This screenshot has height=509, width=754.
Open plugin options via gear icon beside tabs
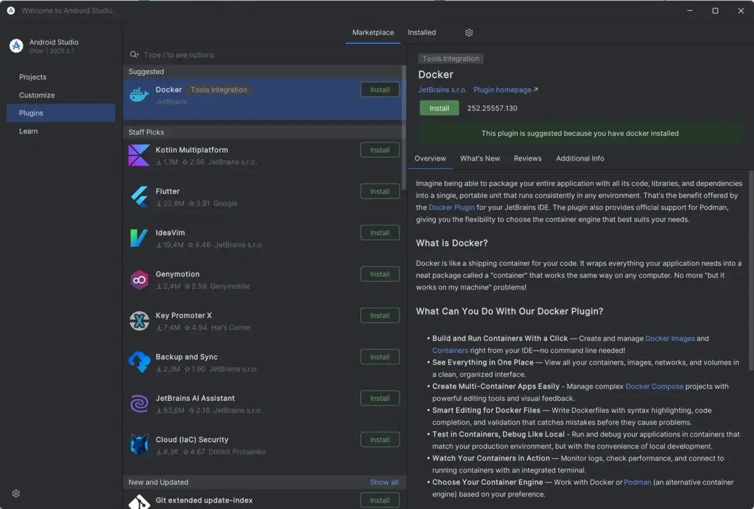[468, 32]
